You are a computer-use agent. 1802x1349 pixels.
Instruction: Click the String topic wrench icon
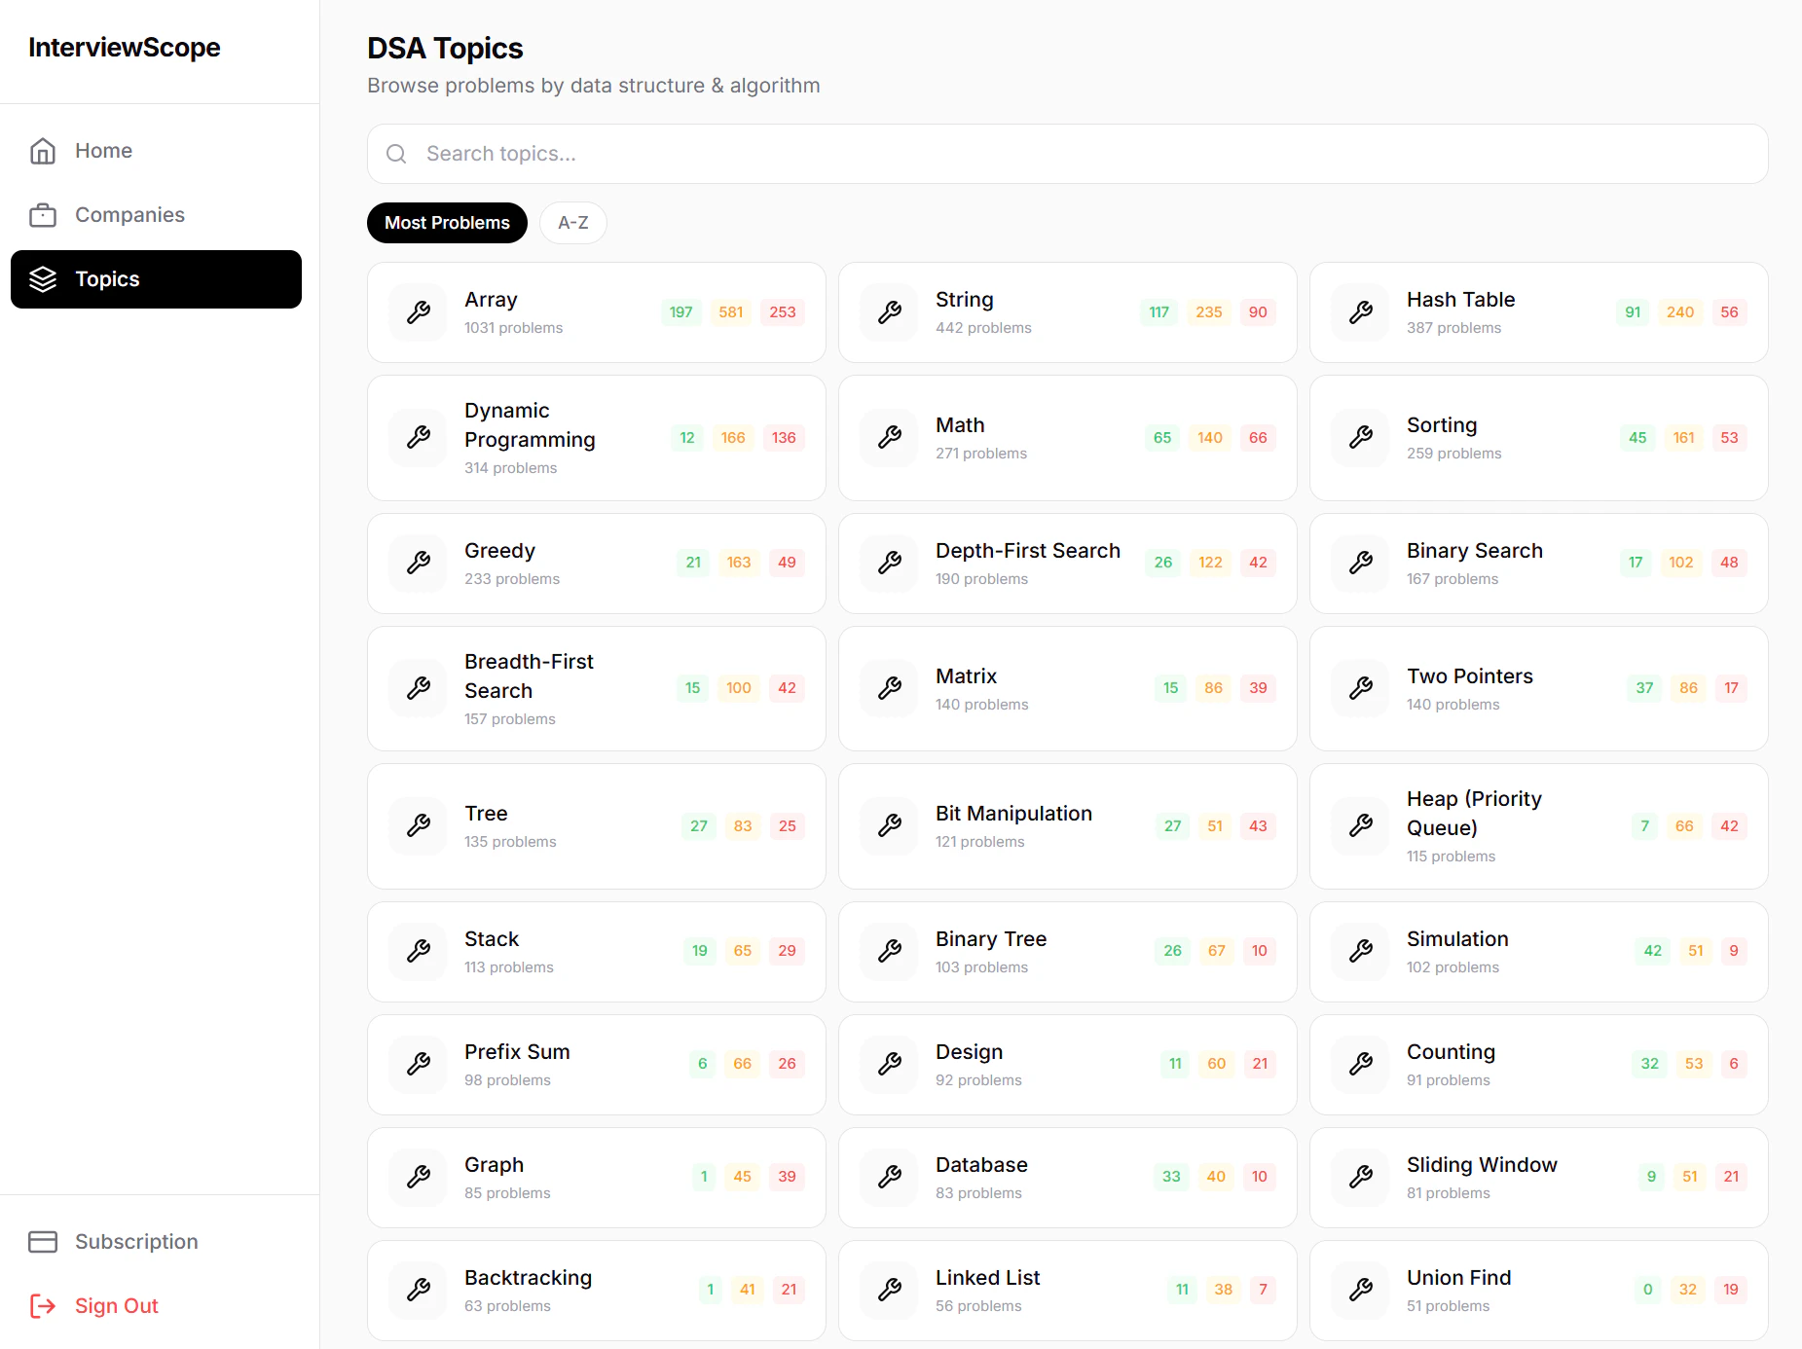click(890, 312)
